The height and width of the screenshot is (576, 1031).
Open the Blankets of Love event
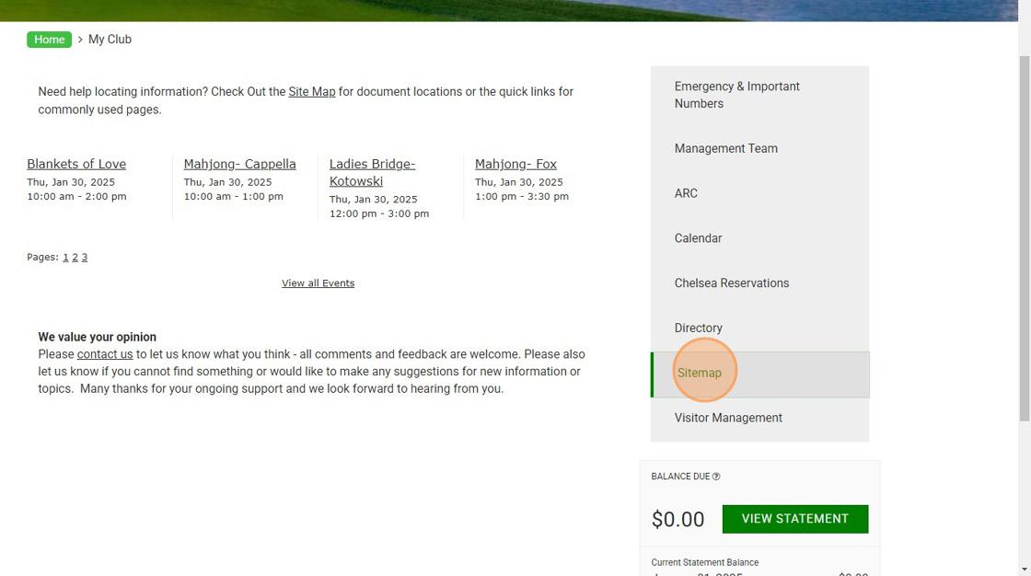click(x=76, y=164)
